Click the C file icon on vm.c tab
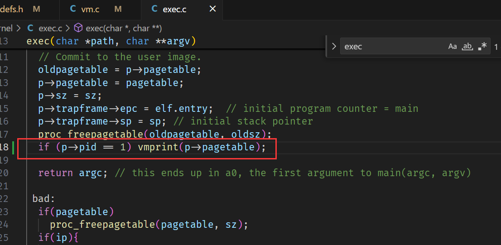This screenshot has width=501, height=245. pyautogui.click(x=73, y=9)
